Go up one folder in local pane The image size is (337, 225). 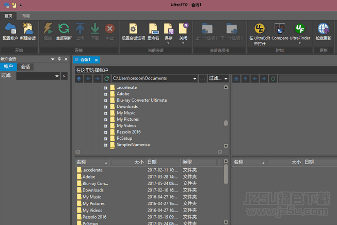79,78
